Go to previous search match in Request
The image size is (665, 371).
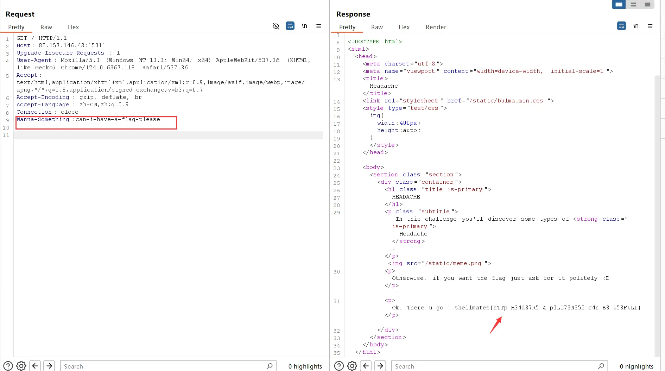click(35, 366)
